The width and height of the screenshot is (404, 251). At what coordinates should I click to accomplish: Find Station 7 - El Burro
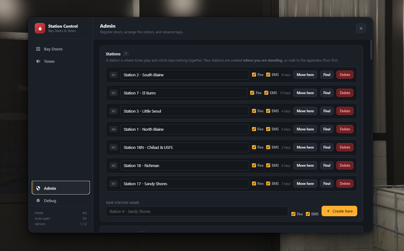pos(327,93)
